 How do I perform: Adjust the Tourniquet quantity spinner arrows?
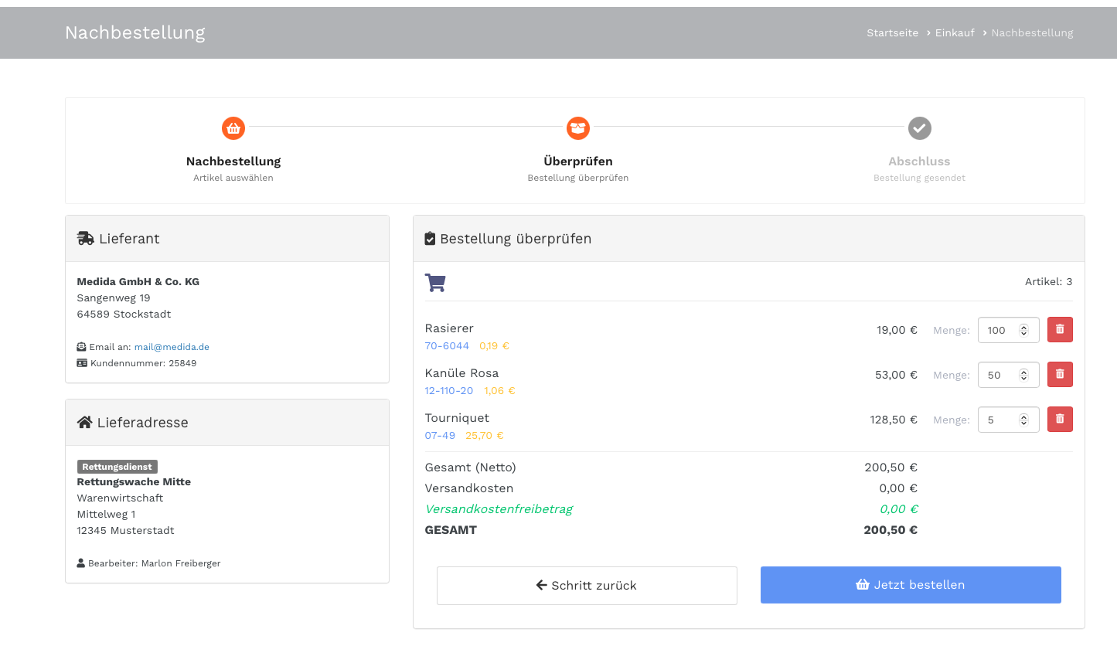click(x=1023, y=420)
